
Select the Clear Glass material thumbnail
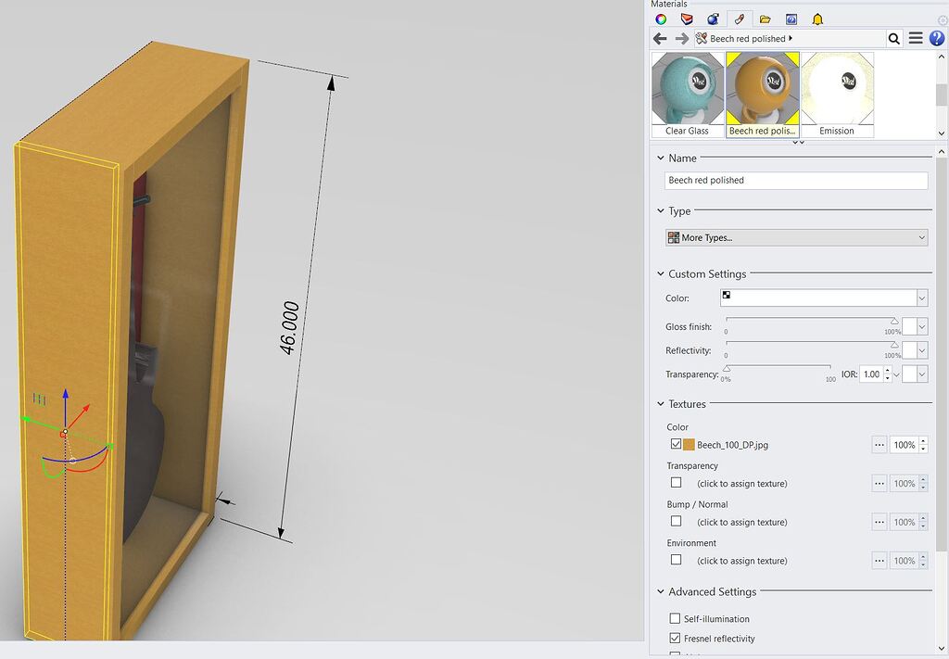(687, 90)
